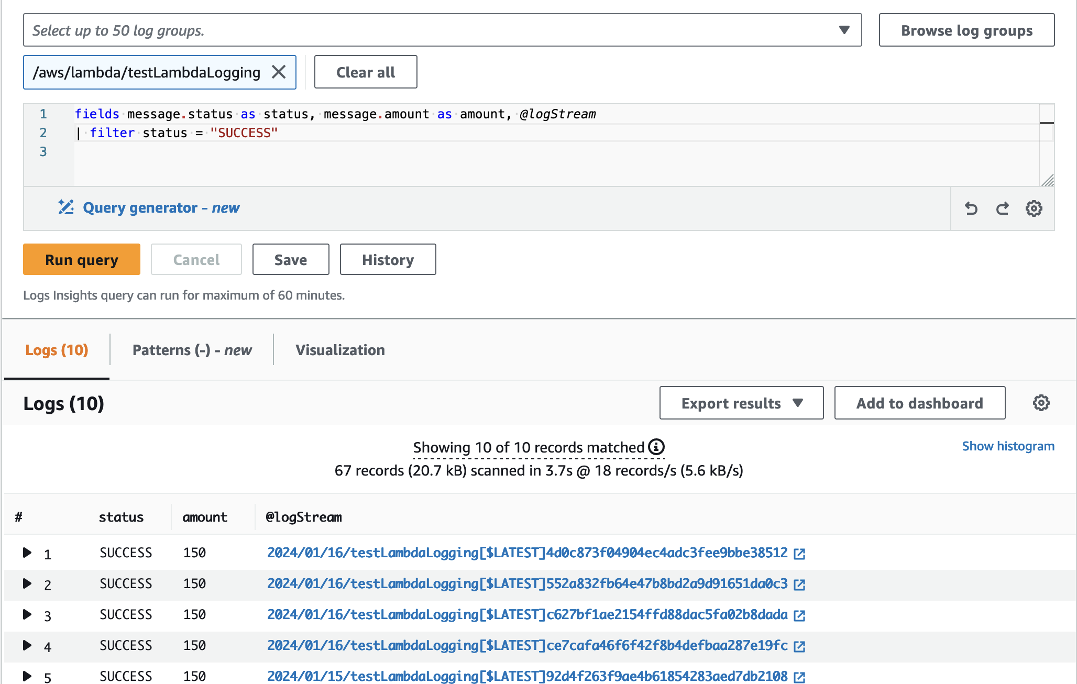Expand result row 5
The image size is (1077, 684).
(x=27, y=676)
